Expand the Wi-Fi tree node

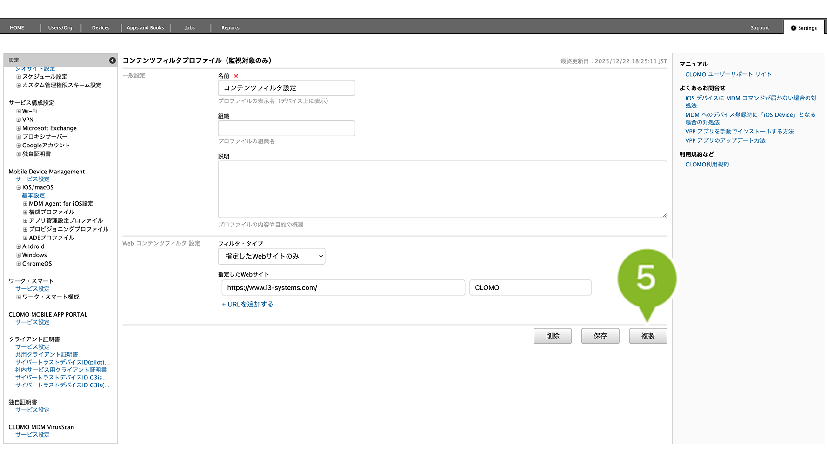(19, 112)
